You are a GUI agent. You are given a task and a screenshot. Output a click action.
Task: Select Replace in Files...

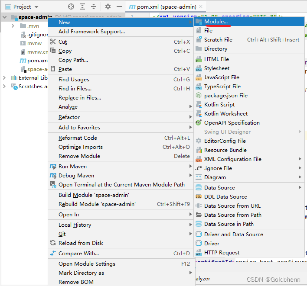121,98
